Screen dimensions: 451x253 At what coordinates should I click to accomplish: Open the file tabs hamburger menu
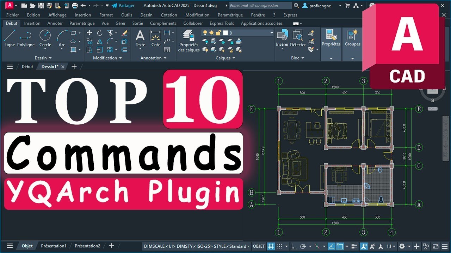click(x=10, y=66)
